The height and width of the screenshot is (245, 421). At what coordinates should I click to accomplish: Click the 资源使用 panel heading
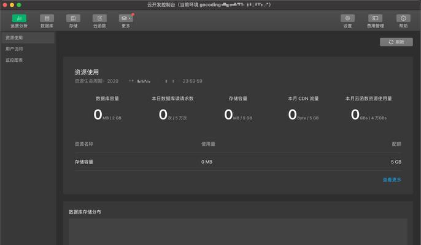coord(87,72)
